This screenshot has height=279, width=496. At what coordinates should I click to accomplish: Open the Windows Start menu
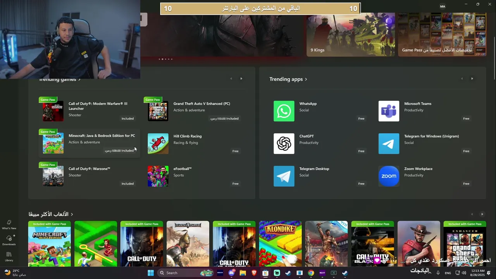tap(151, 273)
